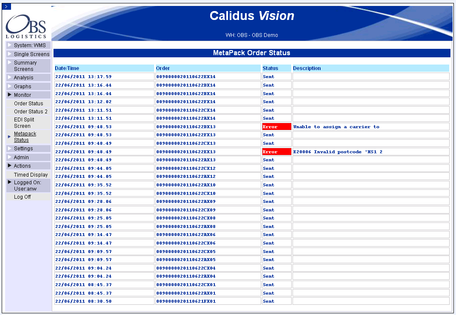Select order 0090000020110622AX10
The height and width of the screenshot is (315, 456).
click(186, 185)
